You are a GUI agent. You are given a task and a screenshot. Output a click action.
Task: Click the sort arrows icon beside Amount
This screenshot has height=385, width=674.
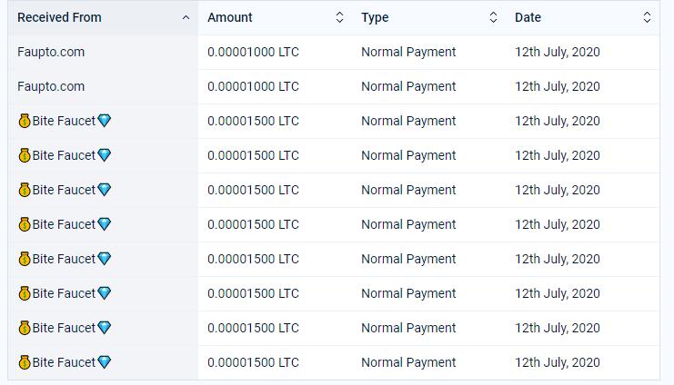pos(339,17)
